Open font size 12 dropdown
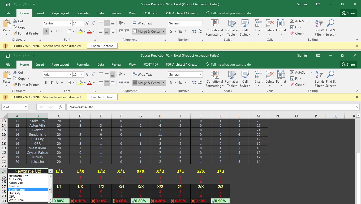The height and width of the screenshot is (204, 361). click(82, 75)
